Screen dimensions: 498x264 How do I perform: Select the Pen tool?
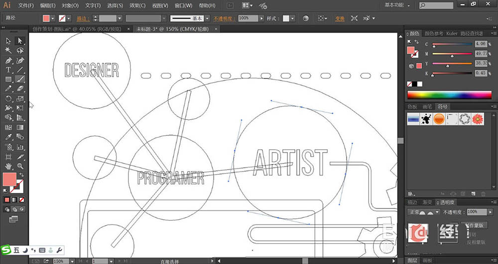pyautogui.click(x=8, y=60)
